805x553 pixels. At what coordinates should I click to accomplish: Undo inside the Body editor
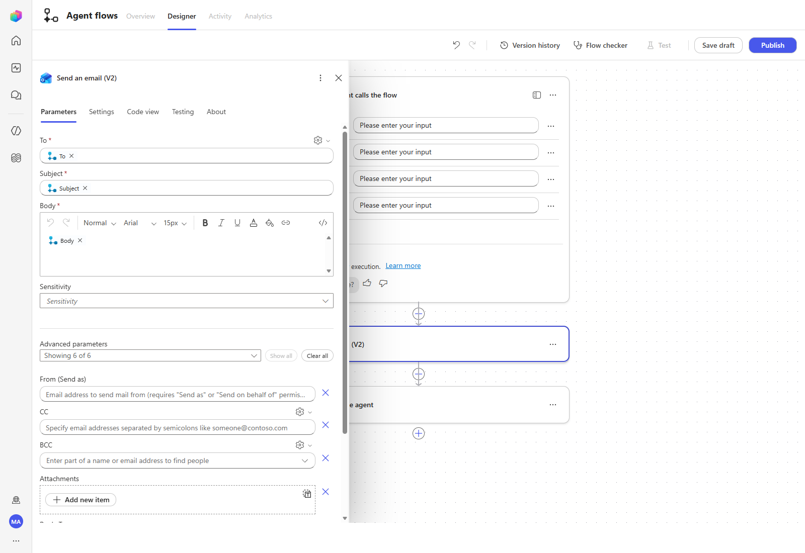(x=50, y=222)
